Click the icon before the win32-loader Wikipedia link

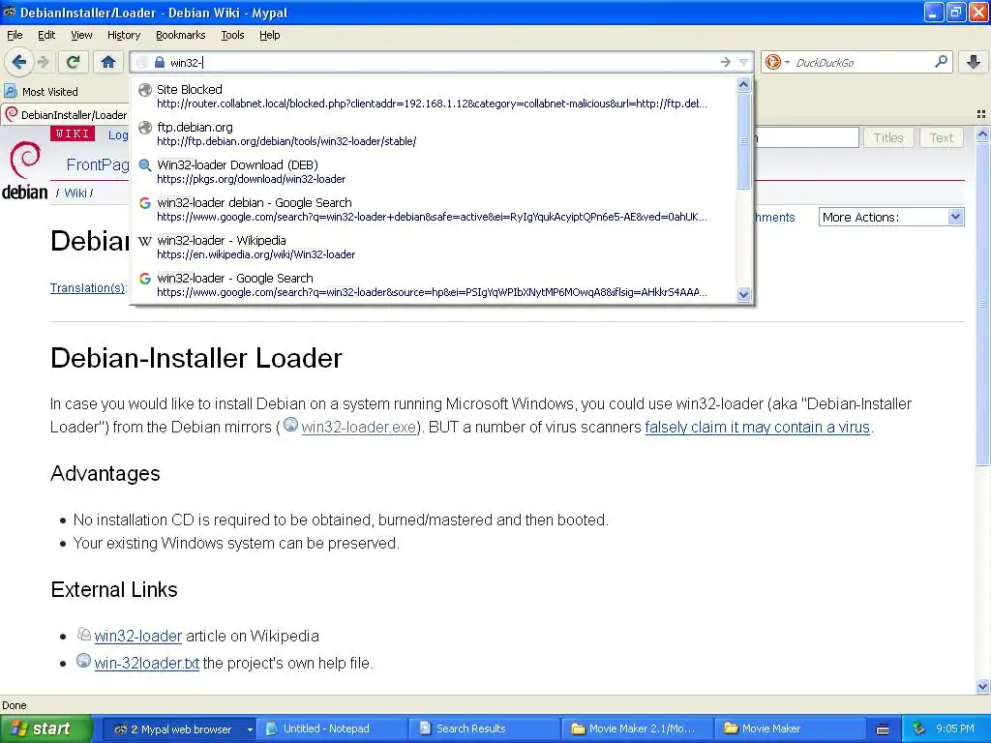[x=83, y=634]
